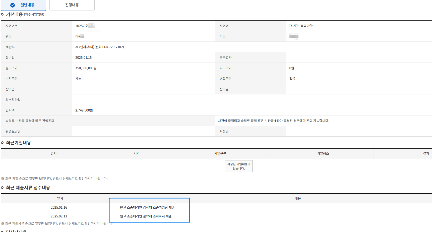Select the 일반내용 tab

(27, 5)
